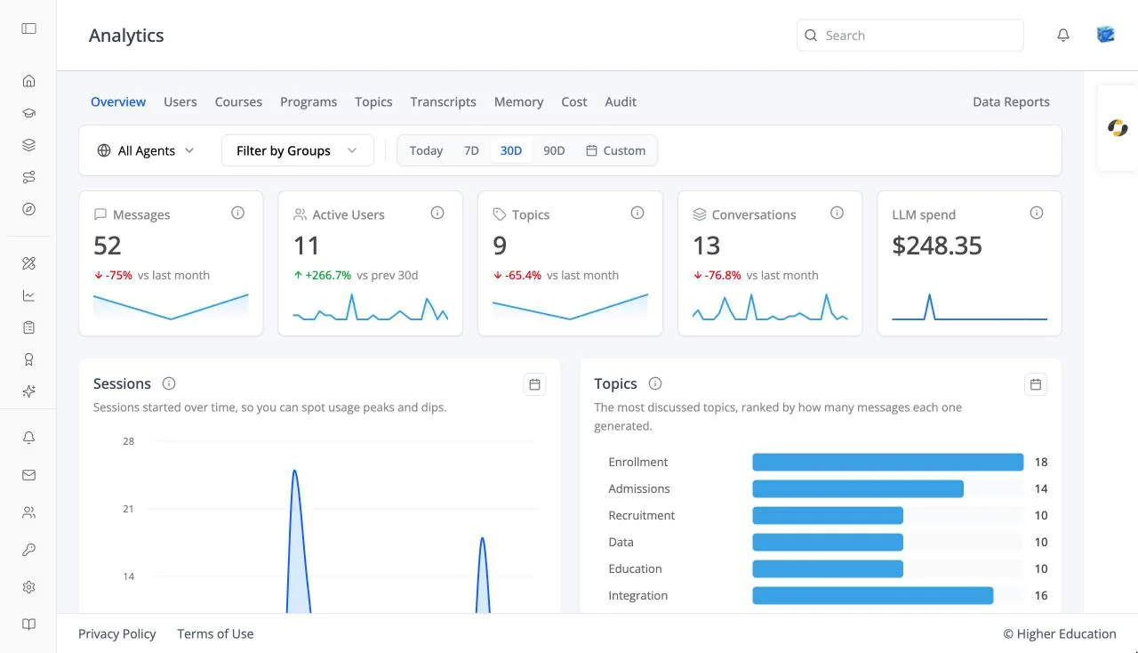This screenshot has width=1138, height=653.
Task: Select the Today time range
Action: 426,150
